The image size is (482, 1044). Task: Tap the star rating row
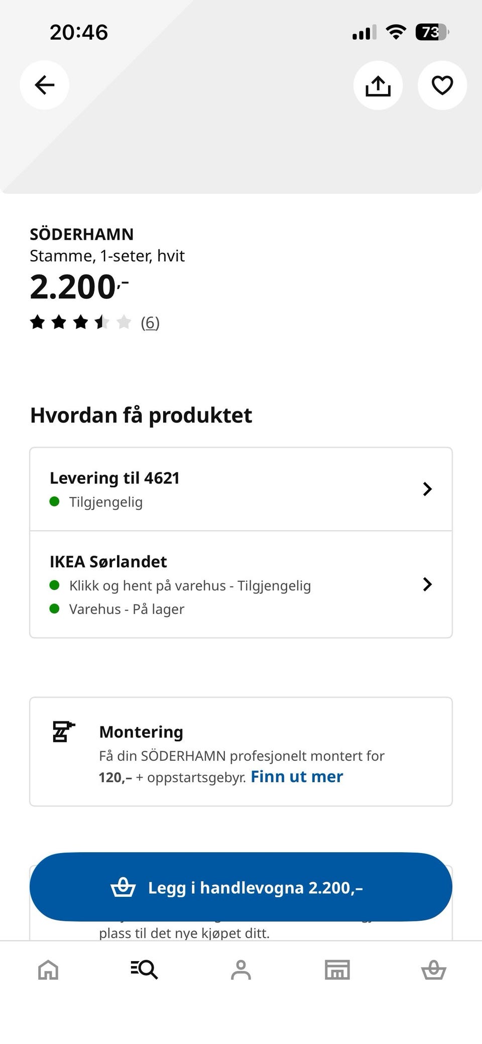(81, 322)
